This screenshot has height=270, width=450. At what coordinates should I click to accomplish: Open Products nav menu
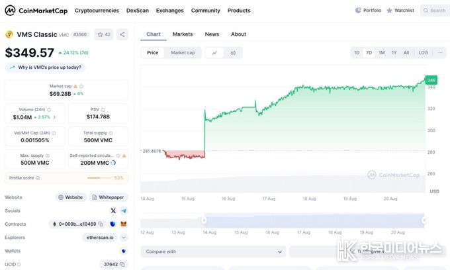point(239,11)
